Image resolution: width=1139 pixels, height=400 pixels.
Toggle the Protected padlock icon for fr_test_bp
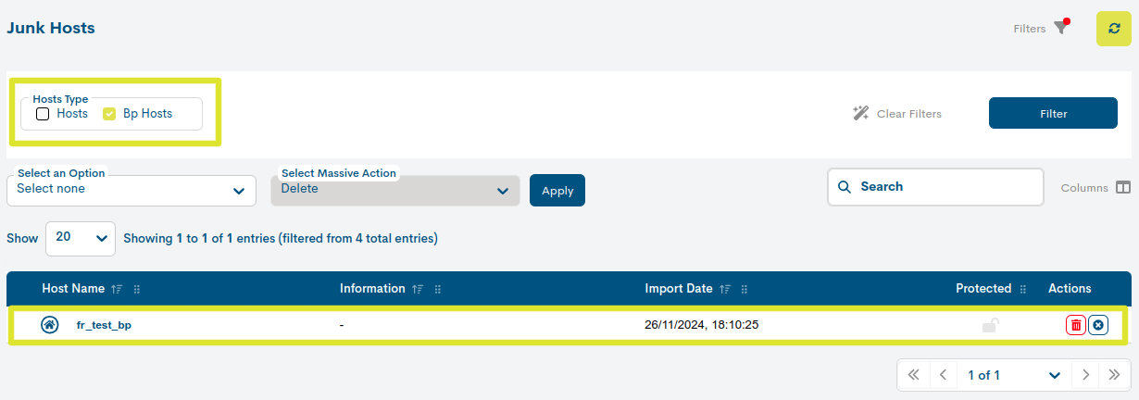tap(991, 325)
